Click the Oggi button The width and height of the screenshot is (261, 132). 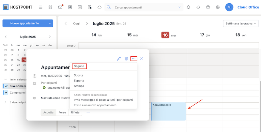click(76, 23)
